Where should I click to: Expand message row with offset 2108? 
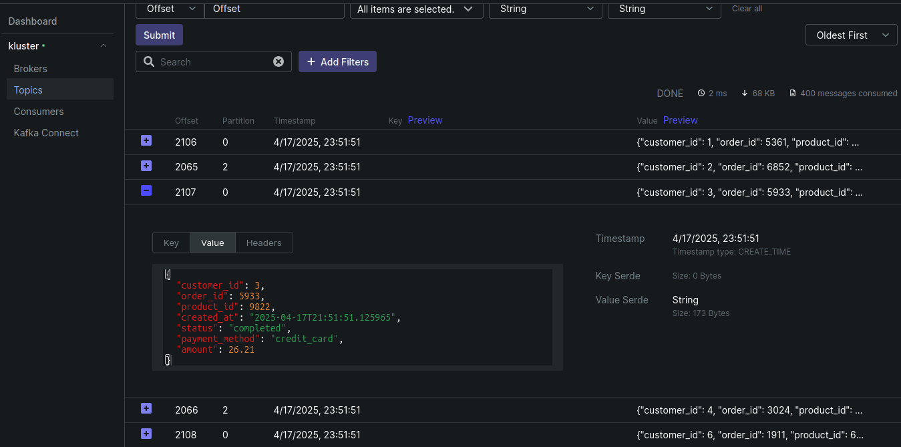tap(146, 434)
